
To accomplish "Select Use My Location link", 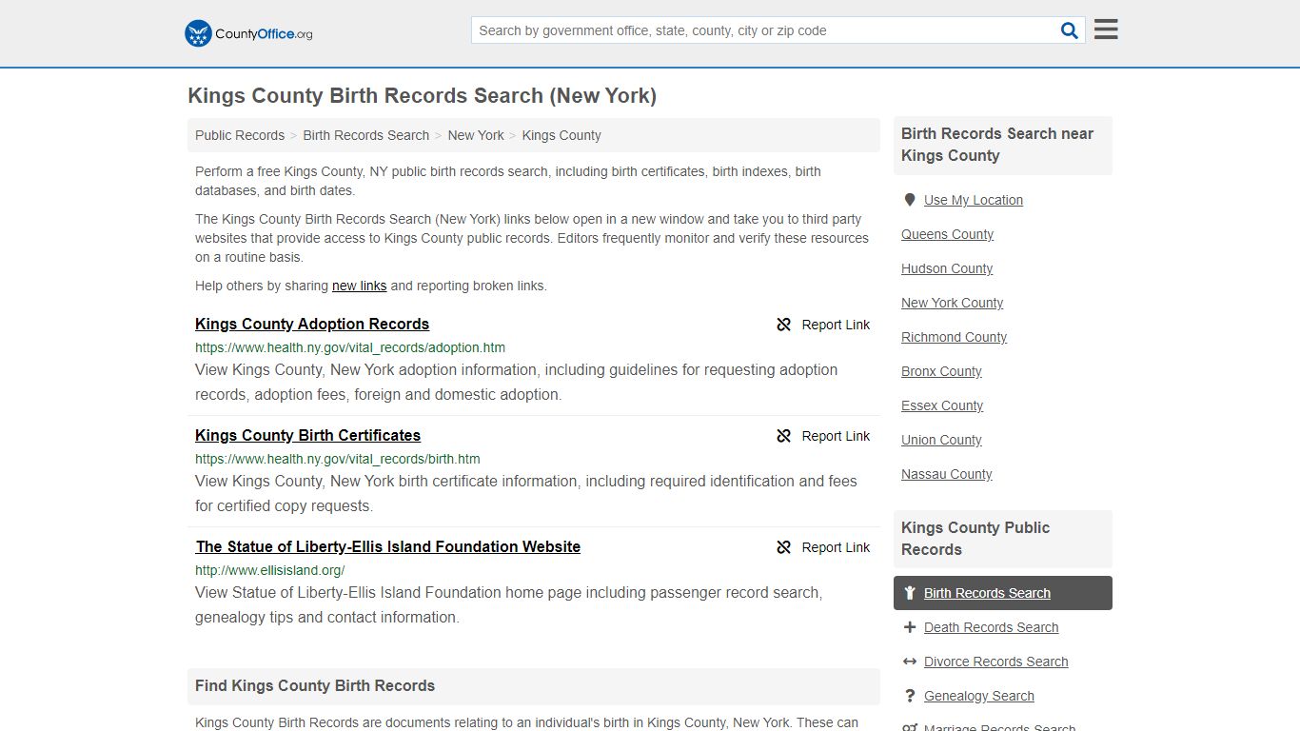I will (x=974, y=200).
